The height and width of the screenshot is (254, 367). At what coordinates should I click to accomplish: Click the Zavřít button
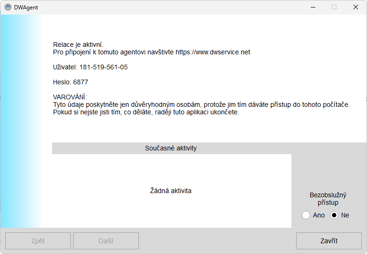tap(329, 241)
